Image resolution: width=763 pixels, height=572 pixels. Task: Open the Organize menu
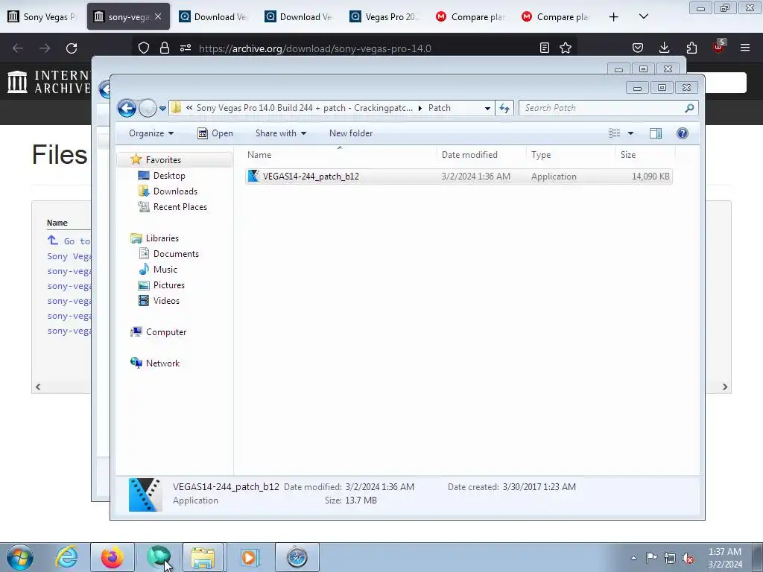point(151,133)
